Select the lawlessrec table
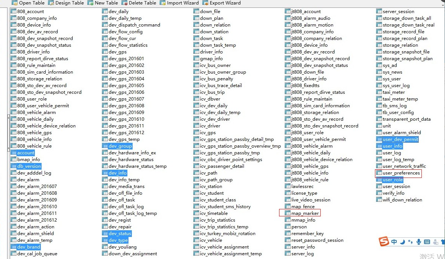445x259 pixels. [x=303, y=186]
